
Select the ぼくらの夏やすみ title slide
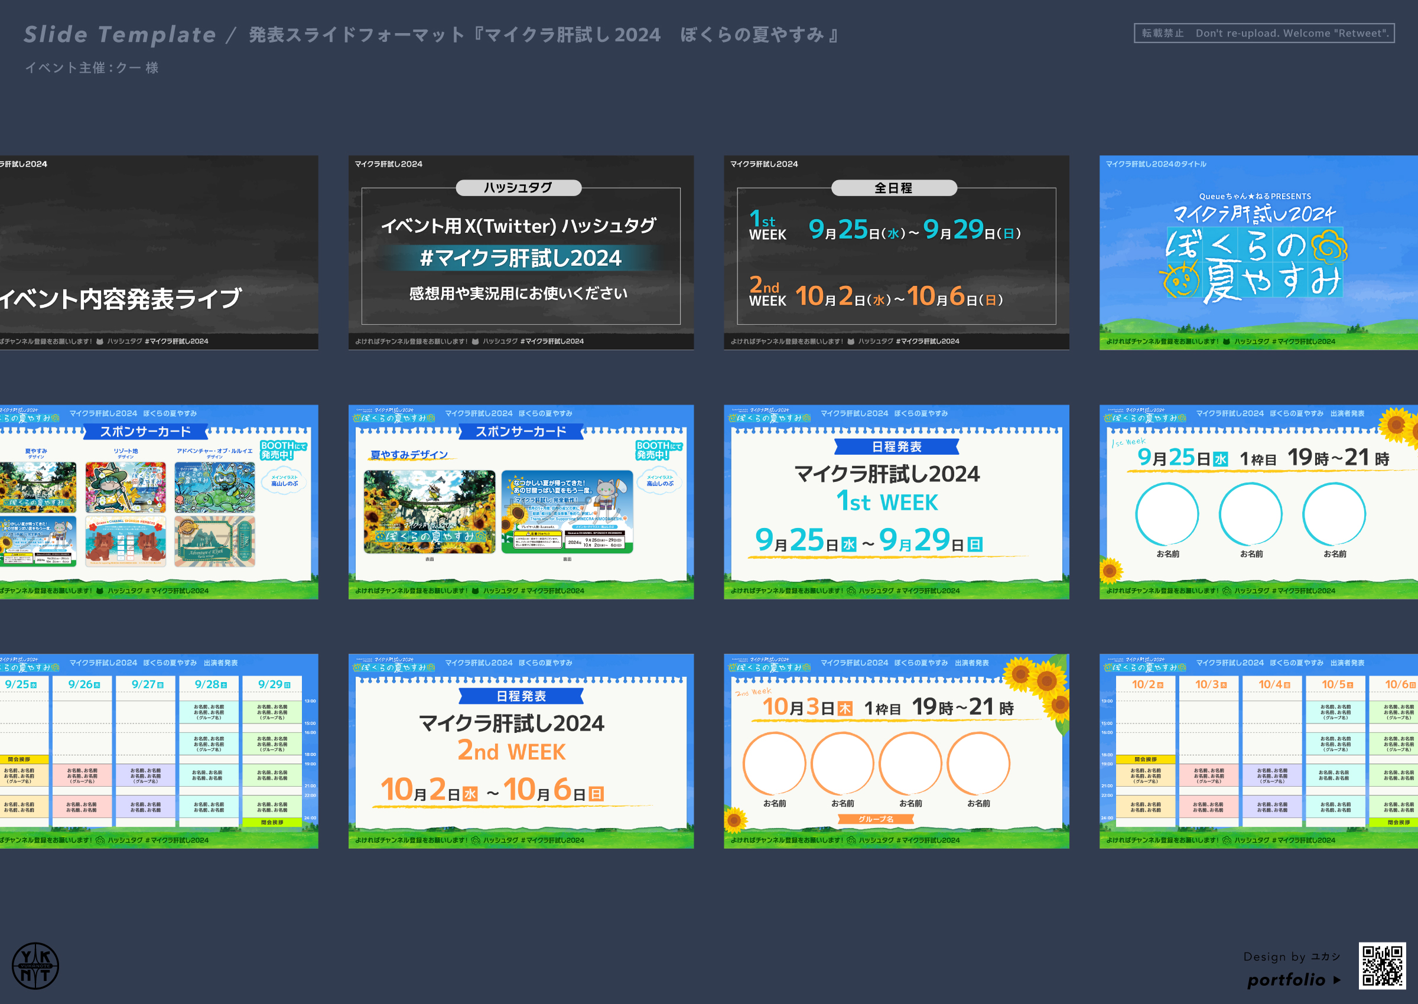tap(1258, 252)
